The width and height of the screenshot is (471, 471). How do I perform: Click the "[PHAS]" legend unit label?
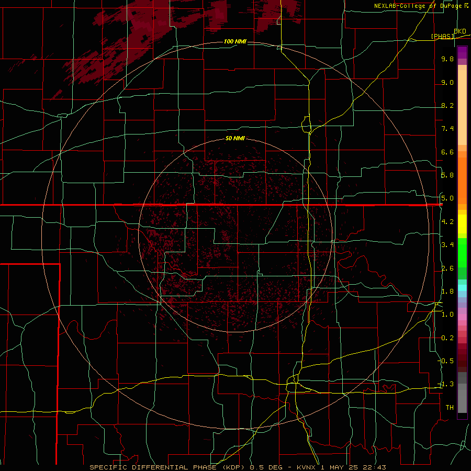click(442, 36)
